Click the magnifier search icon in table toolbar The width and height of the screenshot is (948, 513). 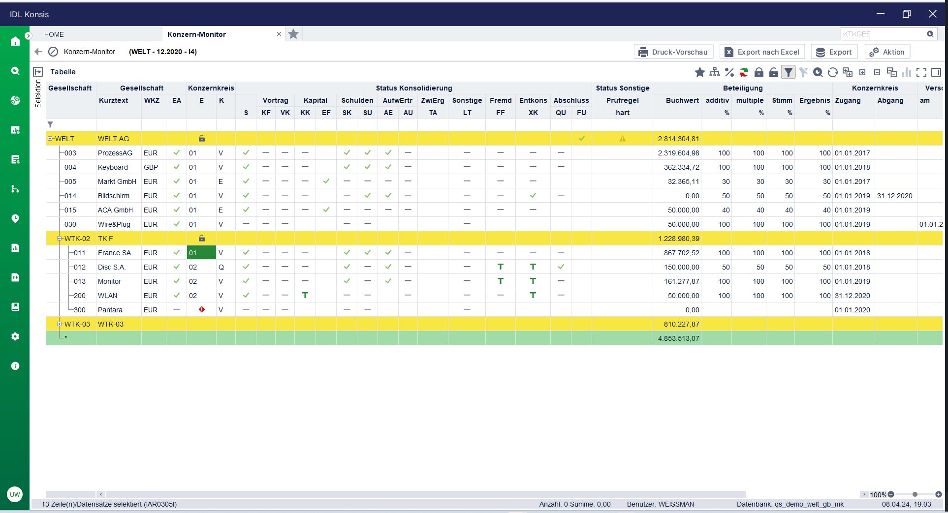coord(818,72)
